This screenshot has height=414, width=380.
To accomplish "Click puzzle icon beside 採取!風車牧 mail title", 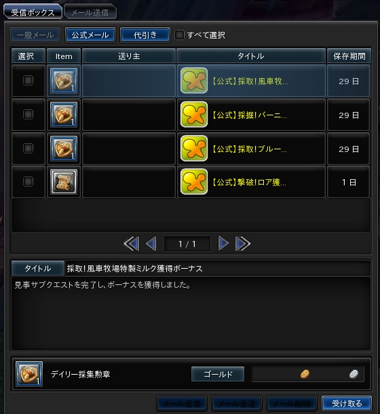I will 194,81.
